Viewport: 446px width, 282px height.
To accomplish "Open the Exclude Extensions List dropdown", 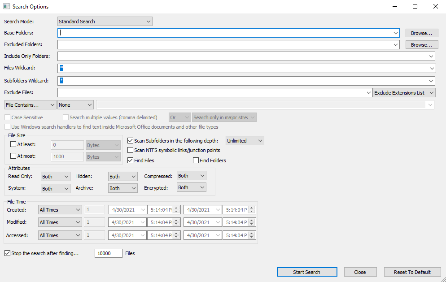I will (404, 93).
